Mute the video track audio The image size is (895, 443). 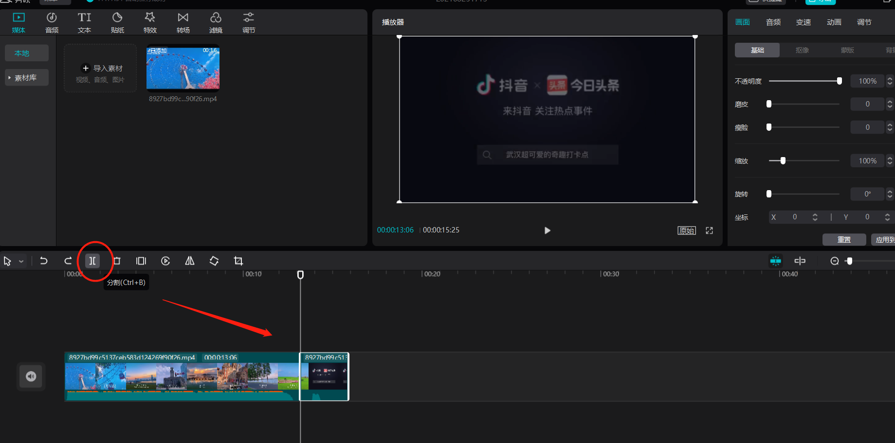[x=31, y=376]
